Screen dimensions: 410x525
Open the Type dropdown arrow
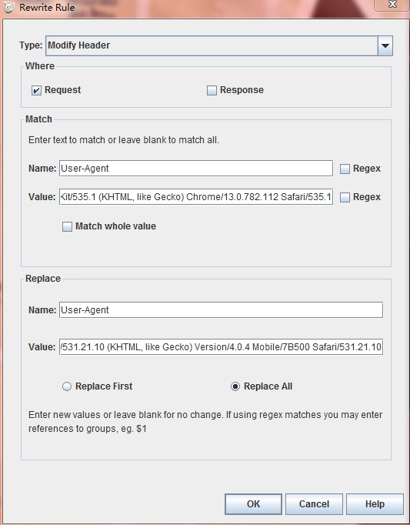coord(385,45)
